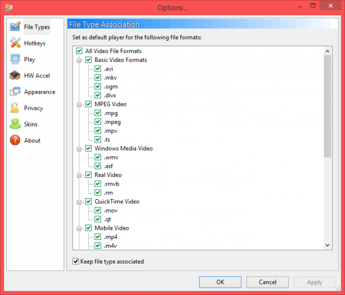Uncheck the .ogm format
The height and width of the screenshot is (295, 345).
tap(98, 86)
